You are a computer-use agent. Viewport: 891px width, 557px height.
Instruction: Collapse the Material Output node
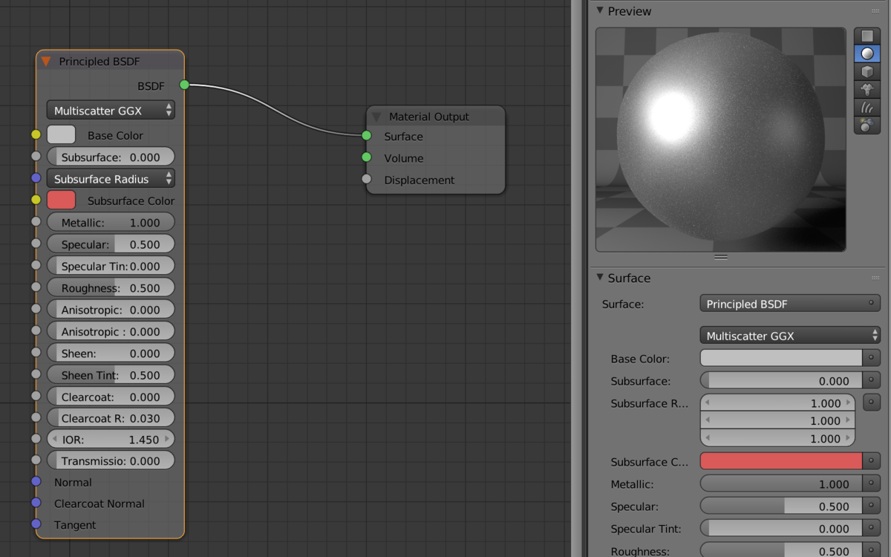(x=376, y=117)
